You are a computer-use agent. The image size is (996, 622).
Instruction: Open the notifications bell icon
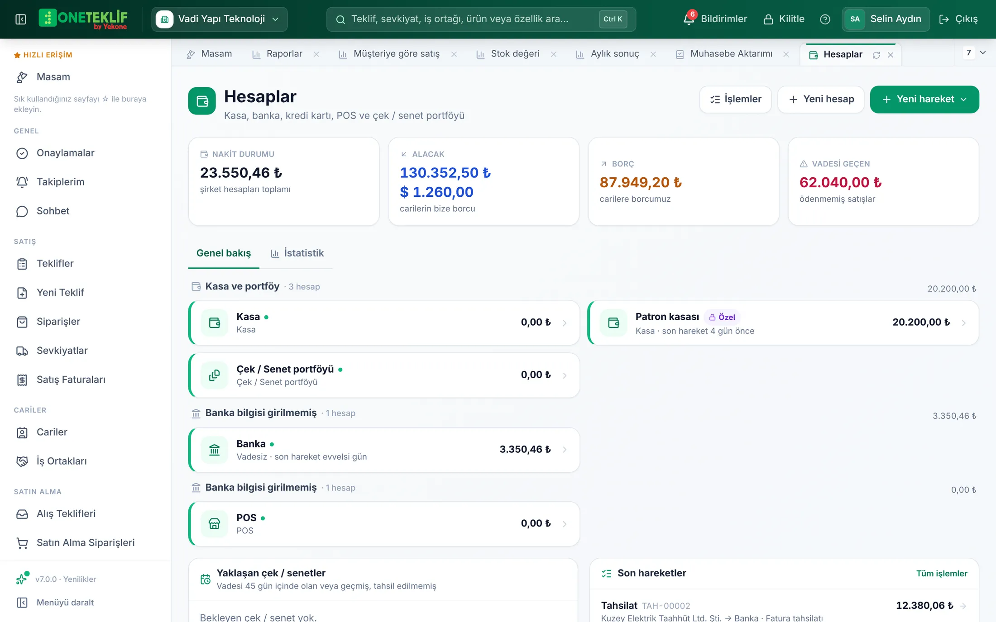689,19
